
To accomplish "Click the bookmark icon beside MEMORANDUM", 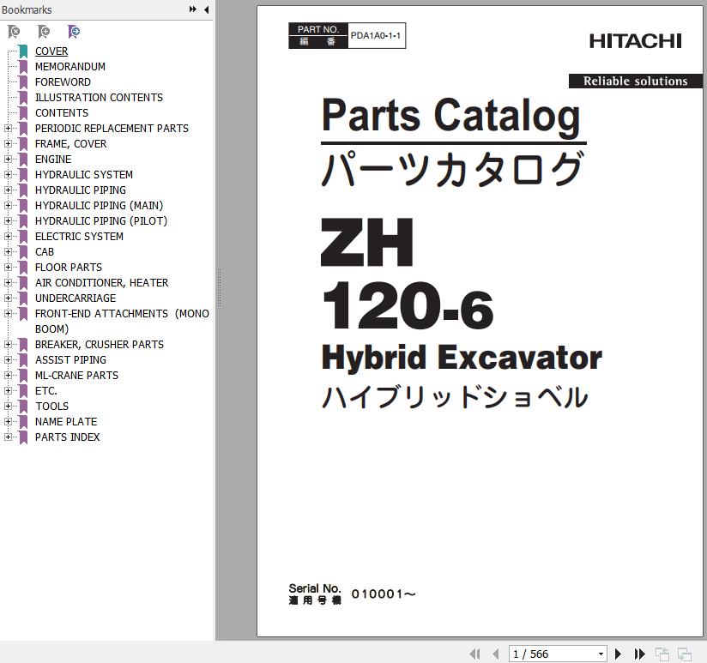I will pos(23,67).
